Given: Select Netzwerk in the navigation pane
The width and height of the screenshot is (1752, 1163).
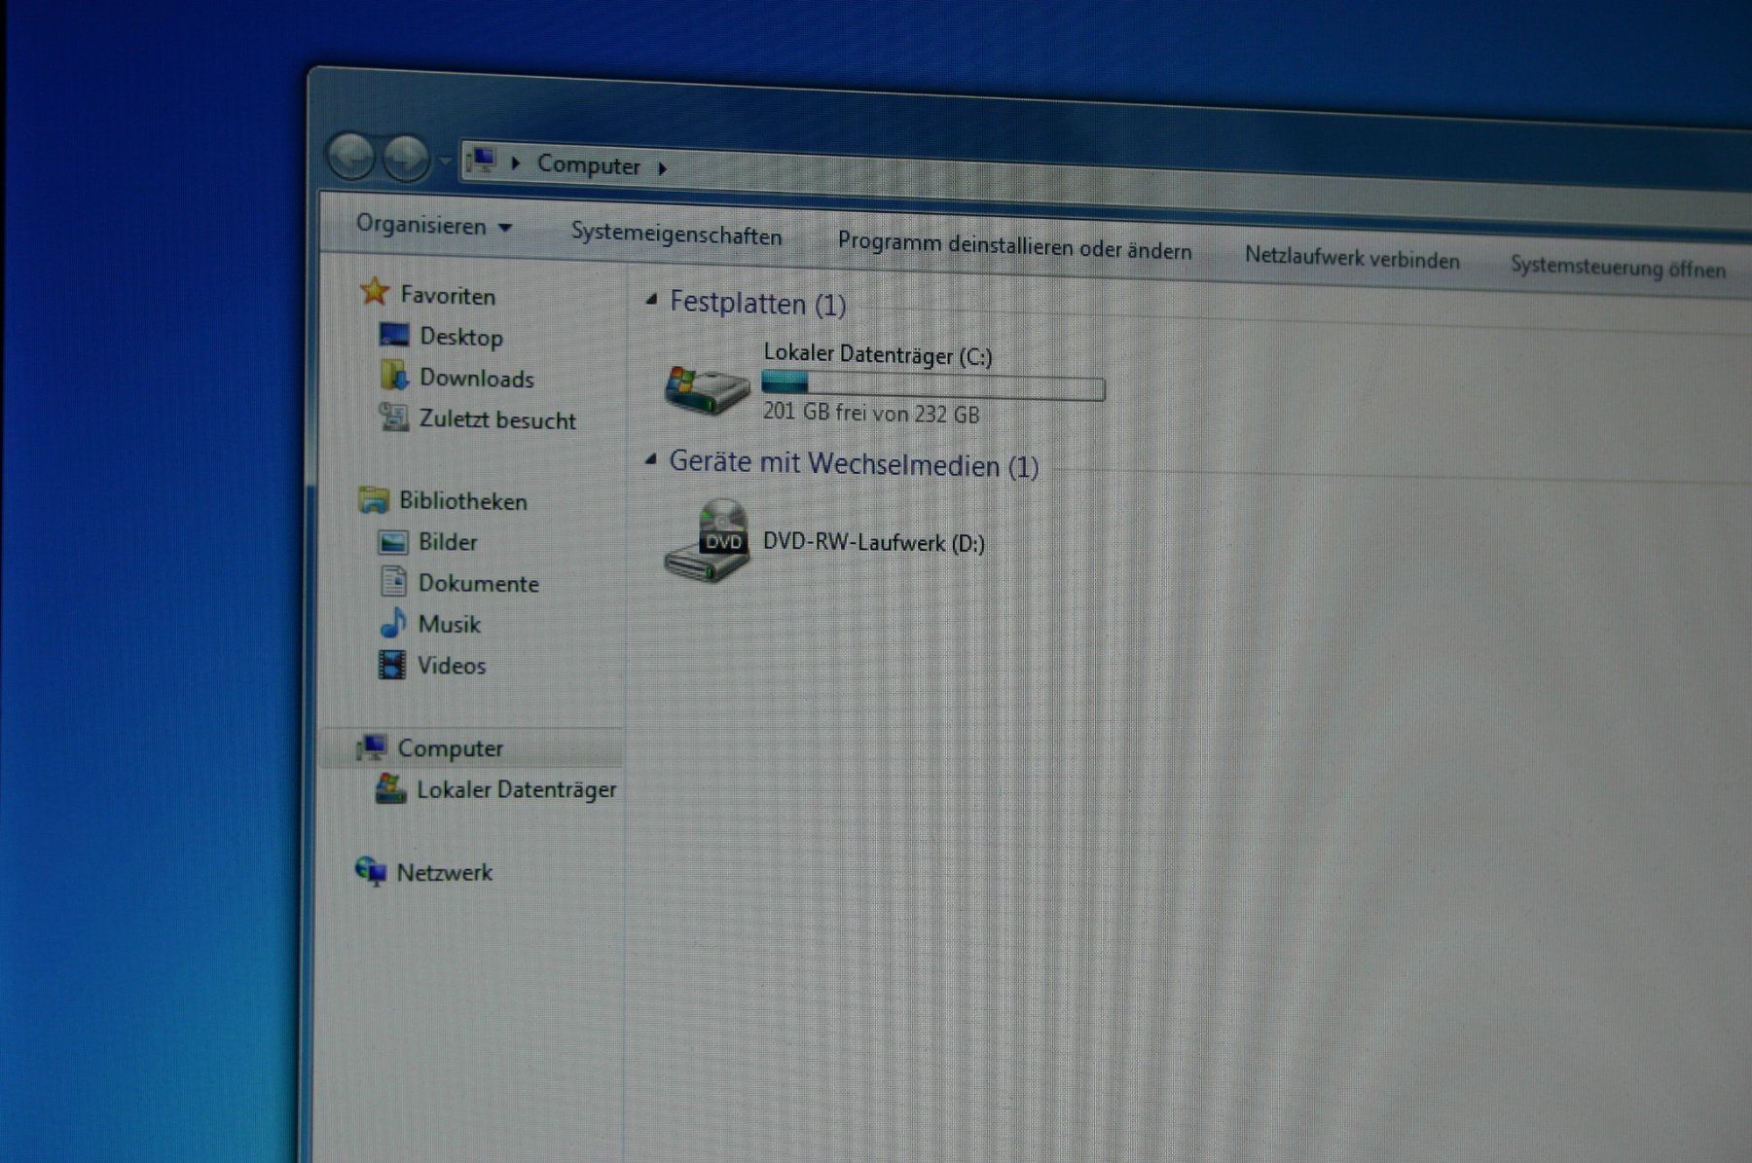Looking at the screenshot, I should [444, 872].
